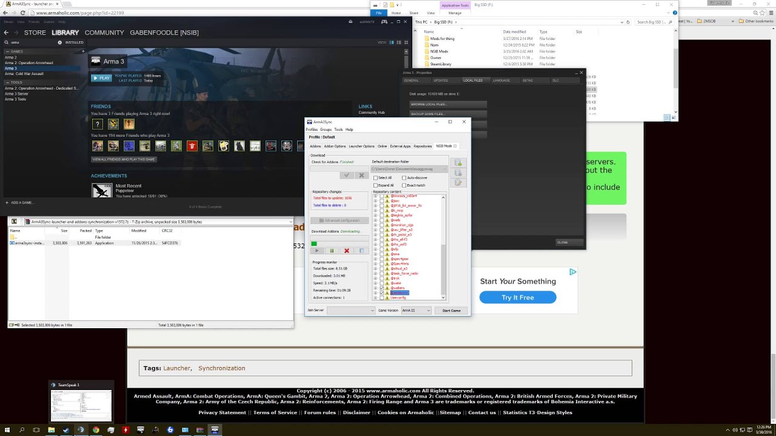Toggle the Auto-discover checkbox

point(404,177)
